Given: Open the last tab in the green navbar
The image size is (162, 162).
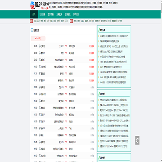Looking at the screenshot, I should (76, 14).
